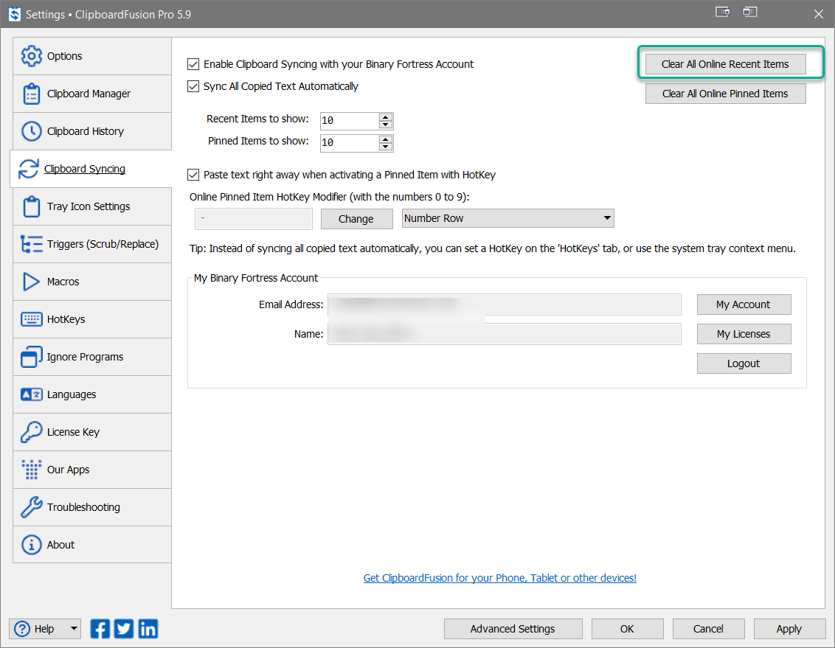835x648 pixels.
Task: Confirm with the OK button
Action: pyautogui.click(x=627, y=629)
